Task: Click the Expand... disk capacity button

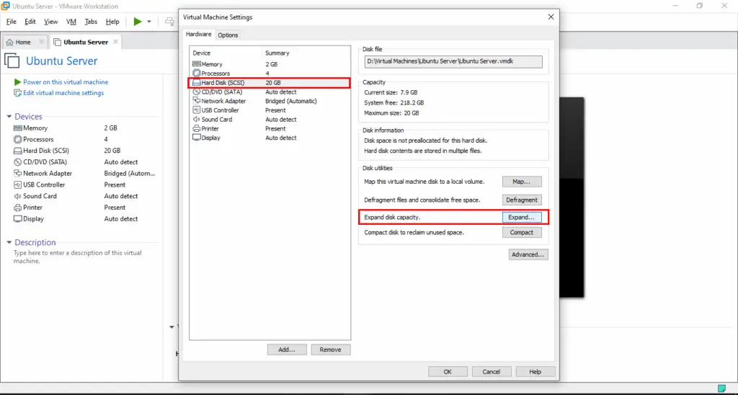Action: [x=522, y=218]
